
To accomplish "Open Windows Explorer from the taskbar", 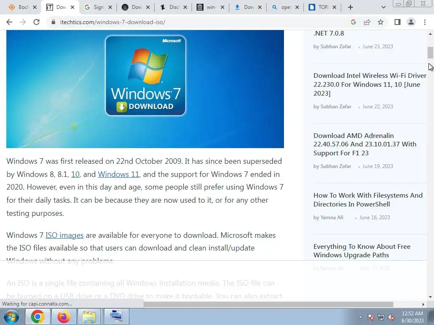I will (x=89, y=317).
